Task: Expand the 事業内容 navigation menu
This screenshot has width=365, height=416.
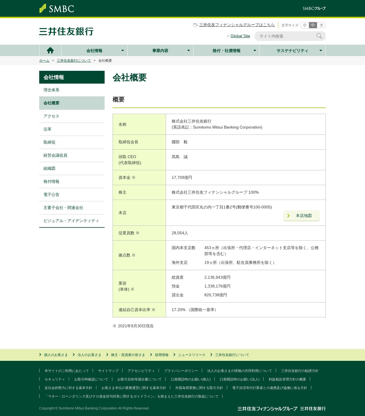Action: pyautogui.click(x=160, y=50)
